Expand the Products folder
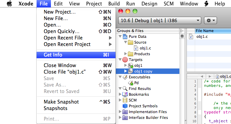 click(125, 54)
